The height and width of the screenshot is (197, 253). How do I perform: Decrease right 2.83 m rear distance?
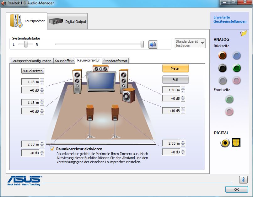point(183,145)
